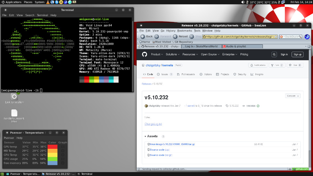313x176 pixels.
Task: Click the blue free memory color swatch
Action: (x=53, y=163)
